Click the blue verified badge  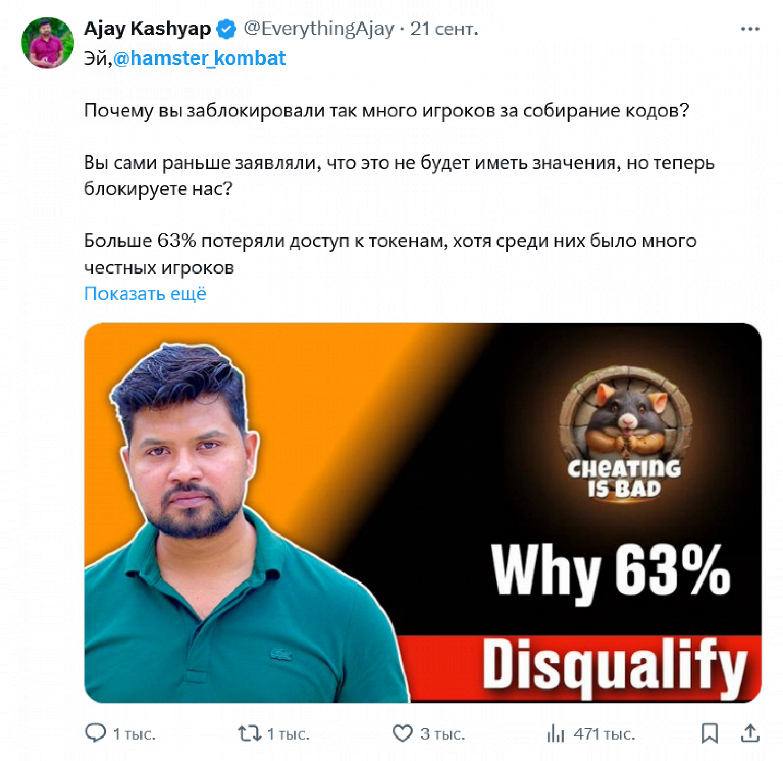pos(226,29)
